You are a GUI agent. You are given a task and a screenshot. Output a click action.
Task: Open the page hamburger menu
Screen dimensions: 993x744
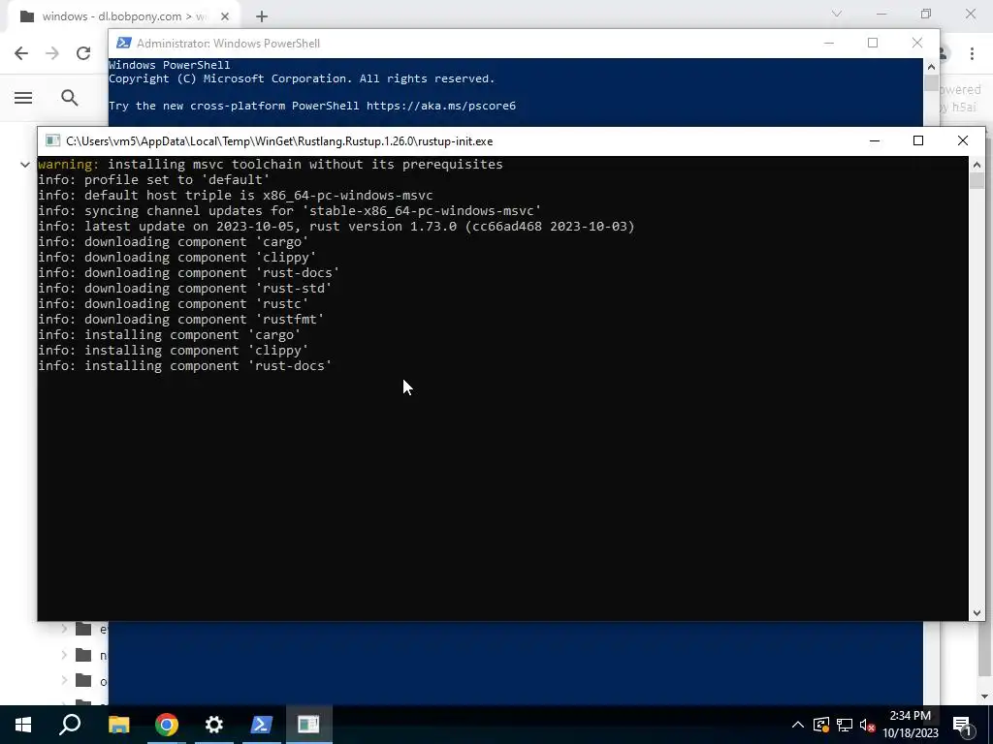pos(23,98)
